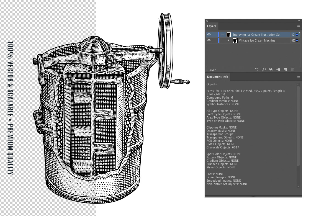Click the 'Fonts: NONE' line
This screenshot has width=324, height=216.
(215, 174)
